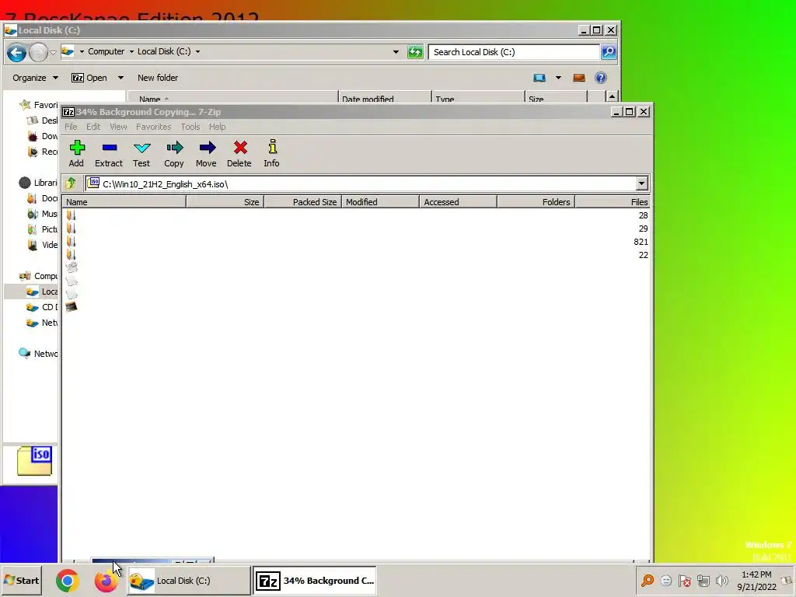Sort by Packed Size column in 7-Zip
Viewport: 796px width, 597px height.
point(303,202)
